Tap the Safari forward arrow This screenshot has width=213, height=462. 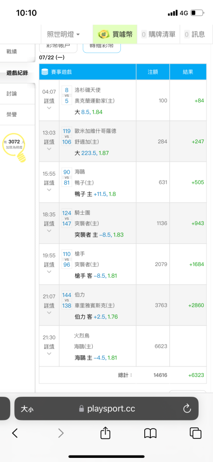(x=60, y=433)
